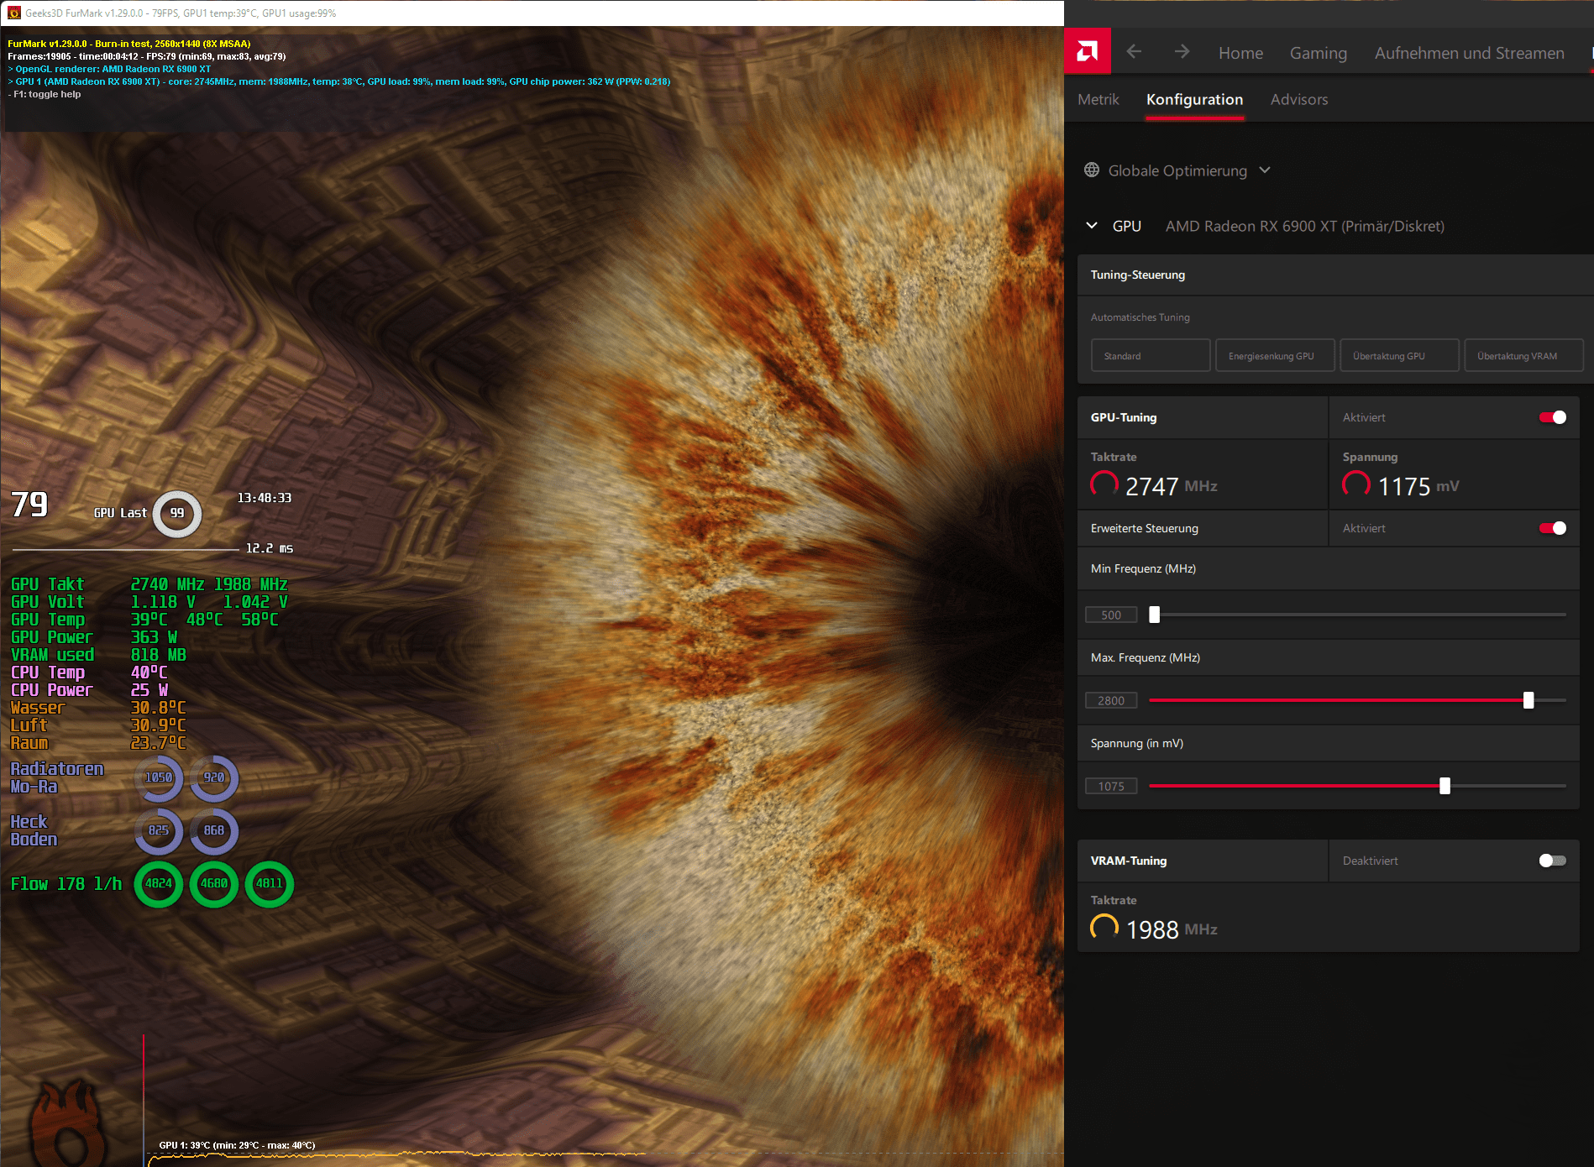The image size is (1594, 1167).
Task: Select the Konfiguration tab
Action: [x=1194, y=99]
